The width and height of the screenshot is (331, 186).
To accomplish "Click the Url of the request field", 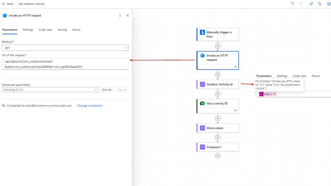I will pos(65,63).
